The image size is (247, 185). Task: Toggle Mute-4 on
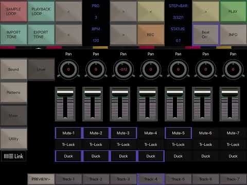151,133
